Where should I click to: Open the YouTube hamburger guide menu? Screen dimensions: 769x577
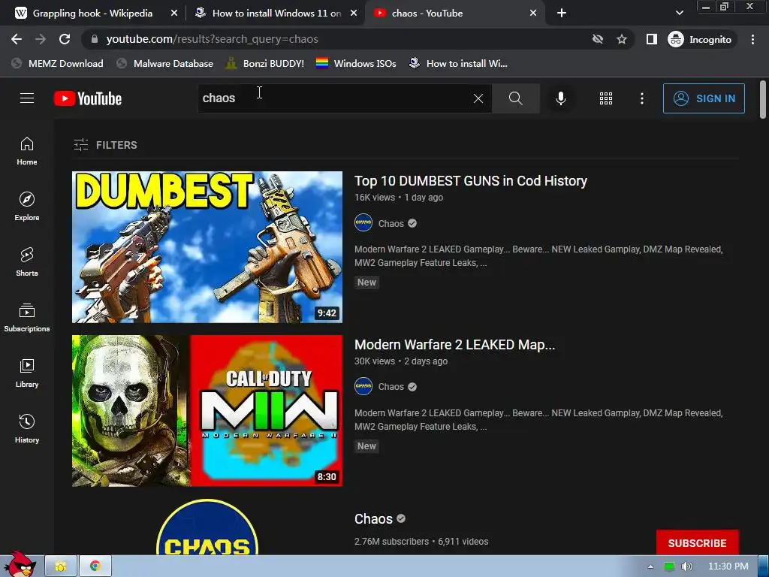[27, 98]
